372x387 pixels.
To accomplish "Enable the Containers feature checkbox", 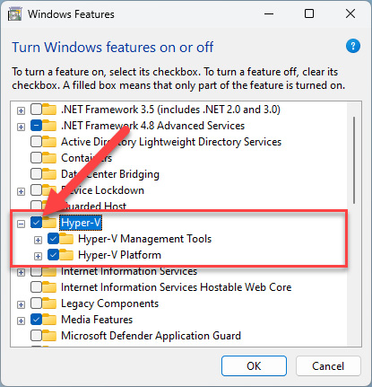I will (x=36, y=158).
